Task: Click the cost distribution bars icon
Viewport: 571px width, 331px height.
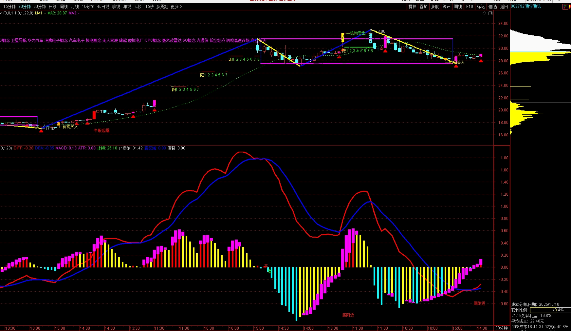Action: (565, 7)
